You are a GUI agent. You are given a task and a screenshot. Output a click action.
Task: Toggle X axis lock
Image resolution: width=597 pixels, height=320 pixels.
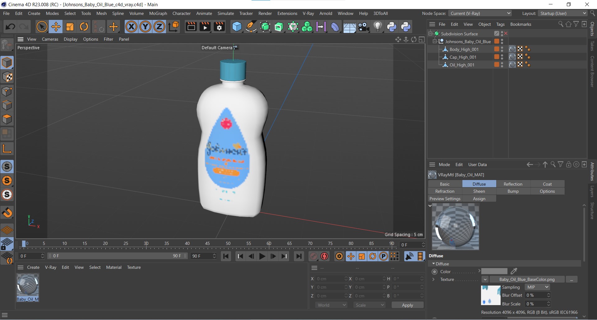click(131, 27)
